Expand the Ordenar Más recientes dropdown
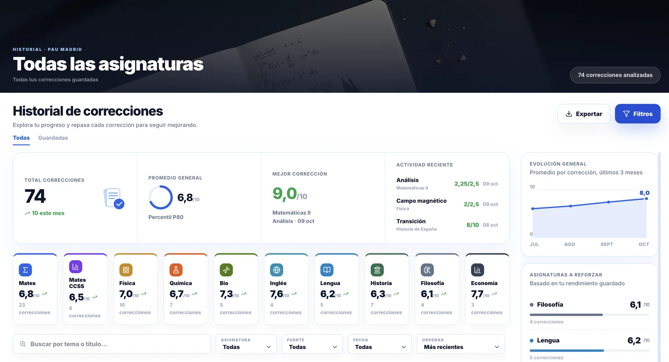This screenshot has width=669, height=362. 461,344
